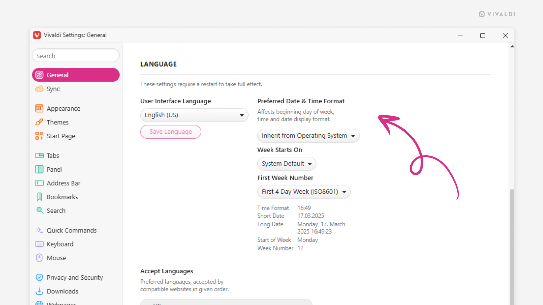Search settings using the search field
This screenshot has height=305, width=543.
tap(76, 55)
